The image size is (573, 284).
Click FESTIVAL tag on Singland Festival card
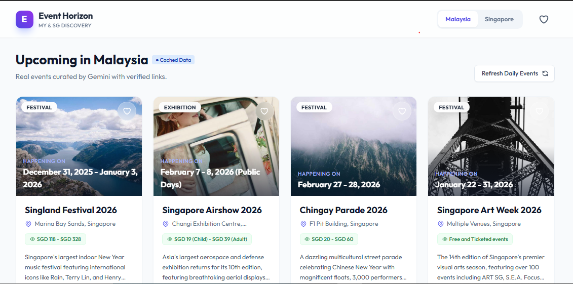(x=39, y=107)
